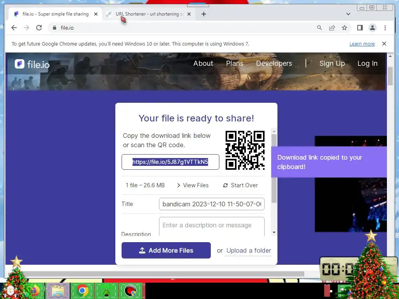Click the "Your file is ready to share!" heading

(x=196, y=118)
